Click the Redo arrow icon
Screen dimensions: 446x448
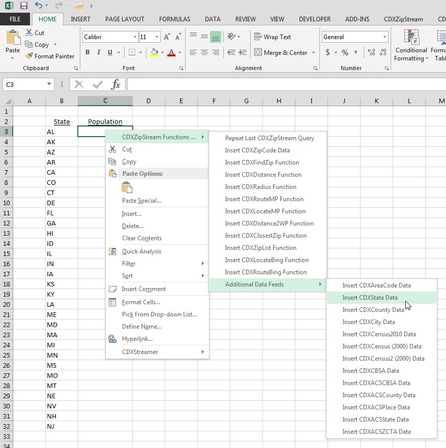[59, 5]
